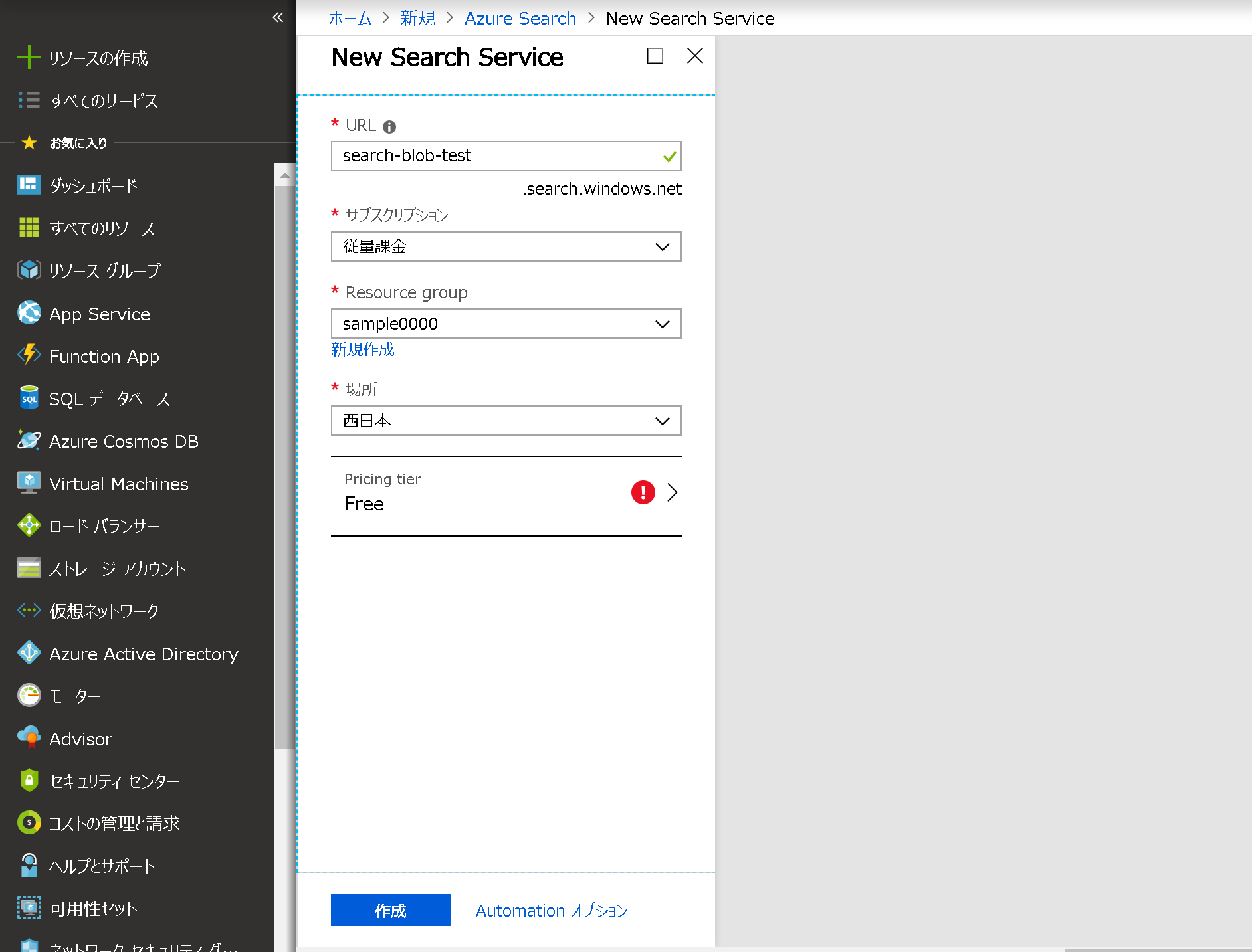The image size is (1252, 952).
Task: Click the cost management billing icon
Action: [x=29, y=823]
